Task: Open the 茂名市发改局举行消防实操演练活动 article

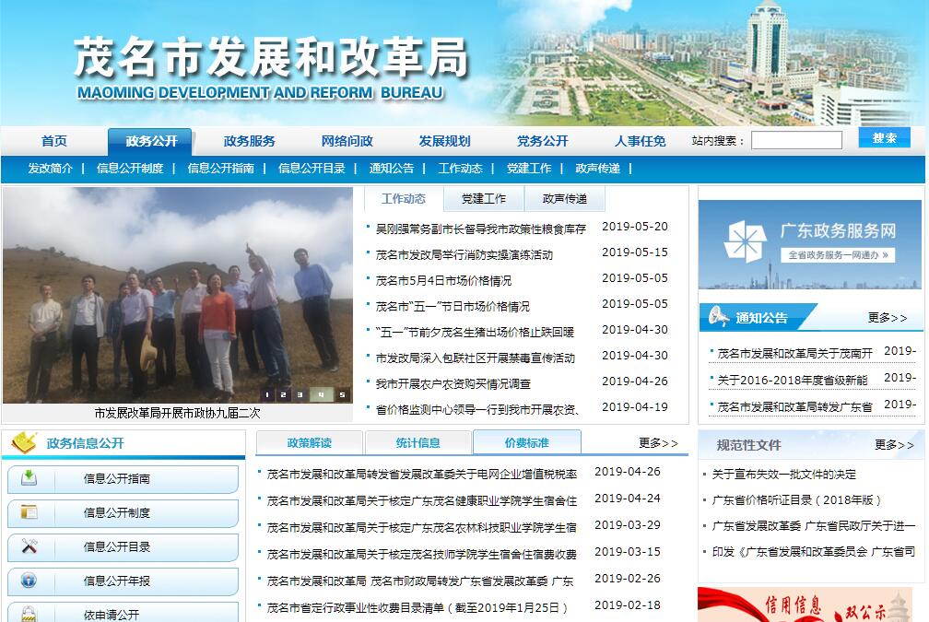Action: point(464,254)
